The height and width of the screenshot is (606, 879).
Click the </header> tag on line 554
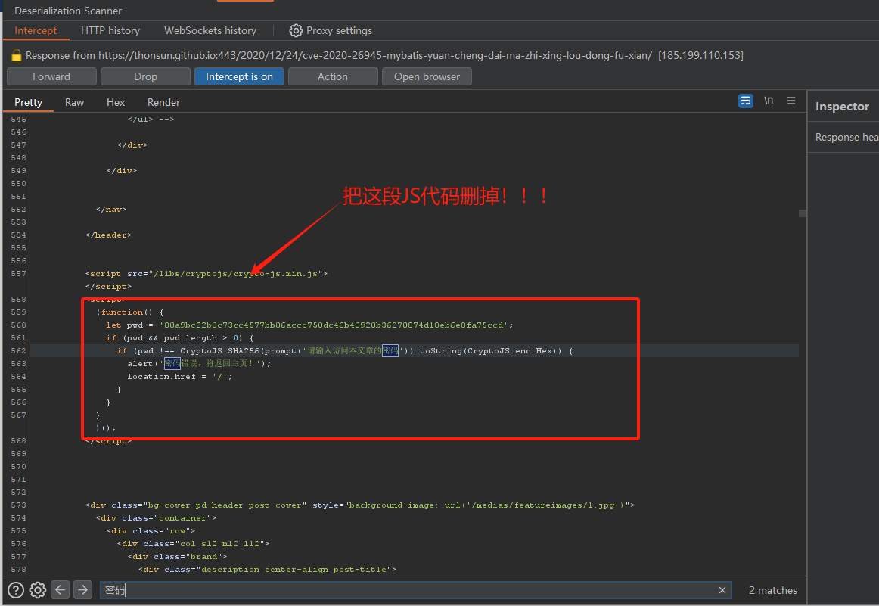(108, 235)
